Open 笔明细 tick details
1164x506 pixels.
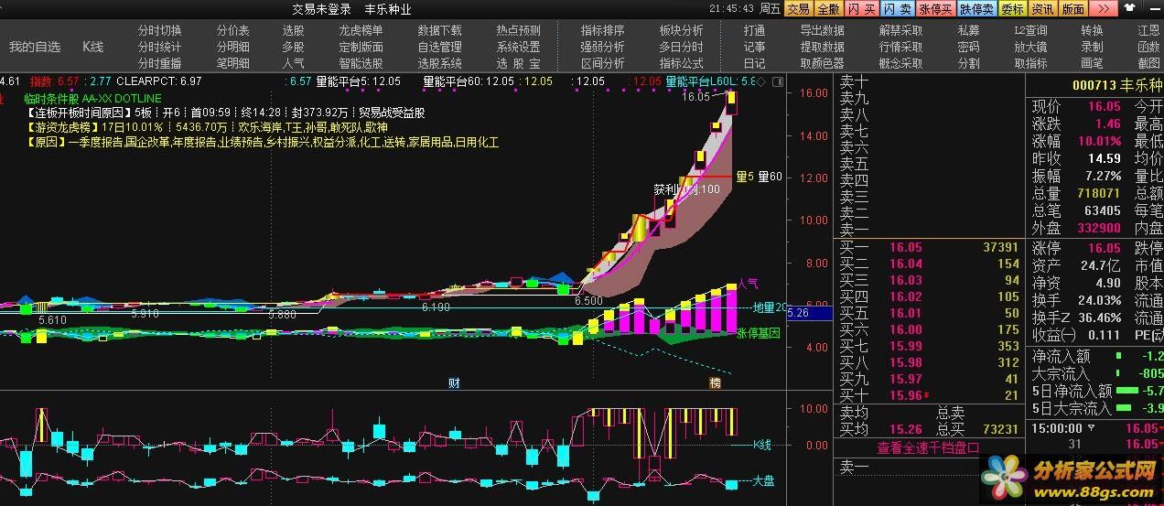(x=232, y=63)
